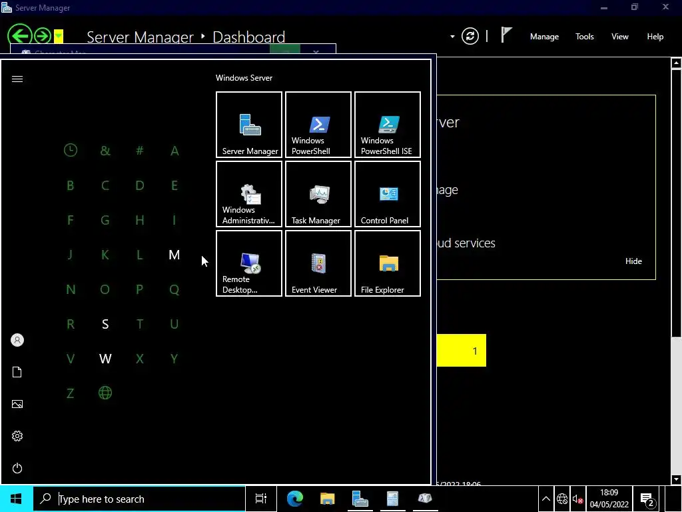Open the Server Manager tile
682x512 pixels.
click(249, 125)
